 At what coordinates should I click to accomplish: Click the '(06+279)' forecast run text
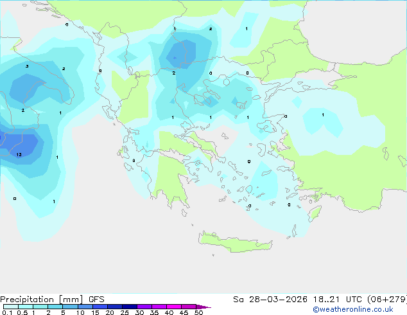pyautogui.click(x=387, y=300)
